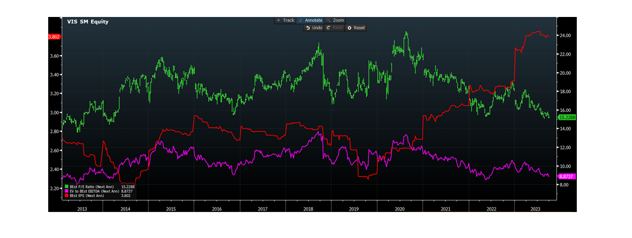Click the red BEst EPS legend swatch
Screen dimensions: 632x238
coord(66,196)
